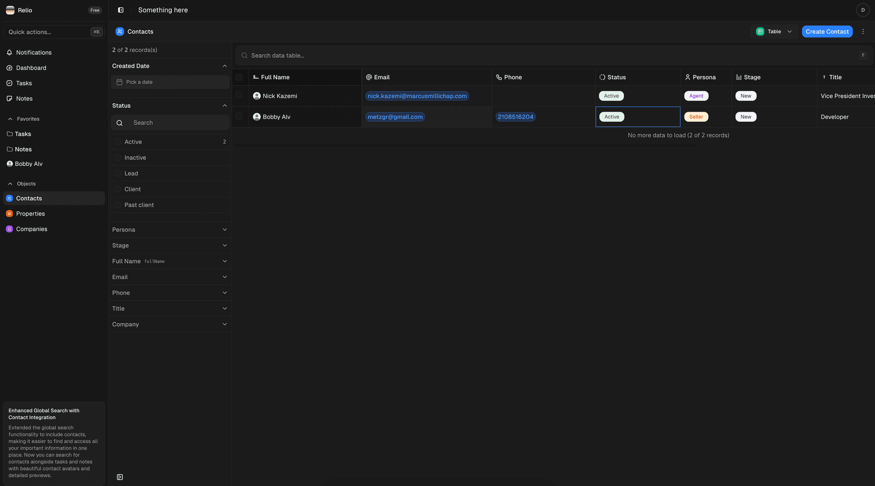875x486 pixels.
Task: Open the Properties object
Action: [x=30, y=213]
